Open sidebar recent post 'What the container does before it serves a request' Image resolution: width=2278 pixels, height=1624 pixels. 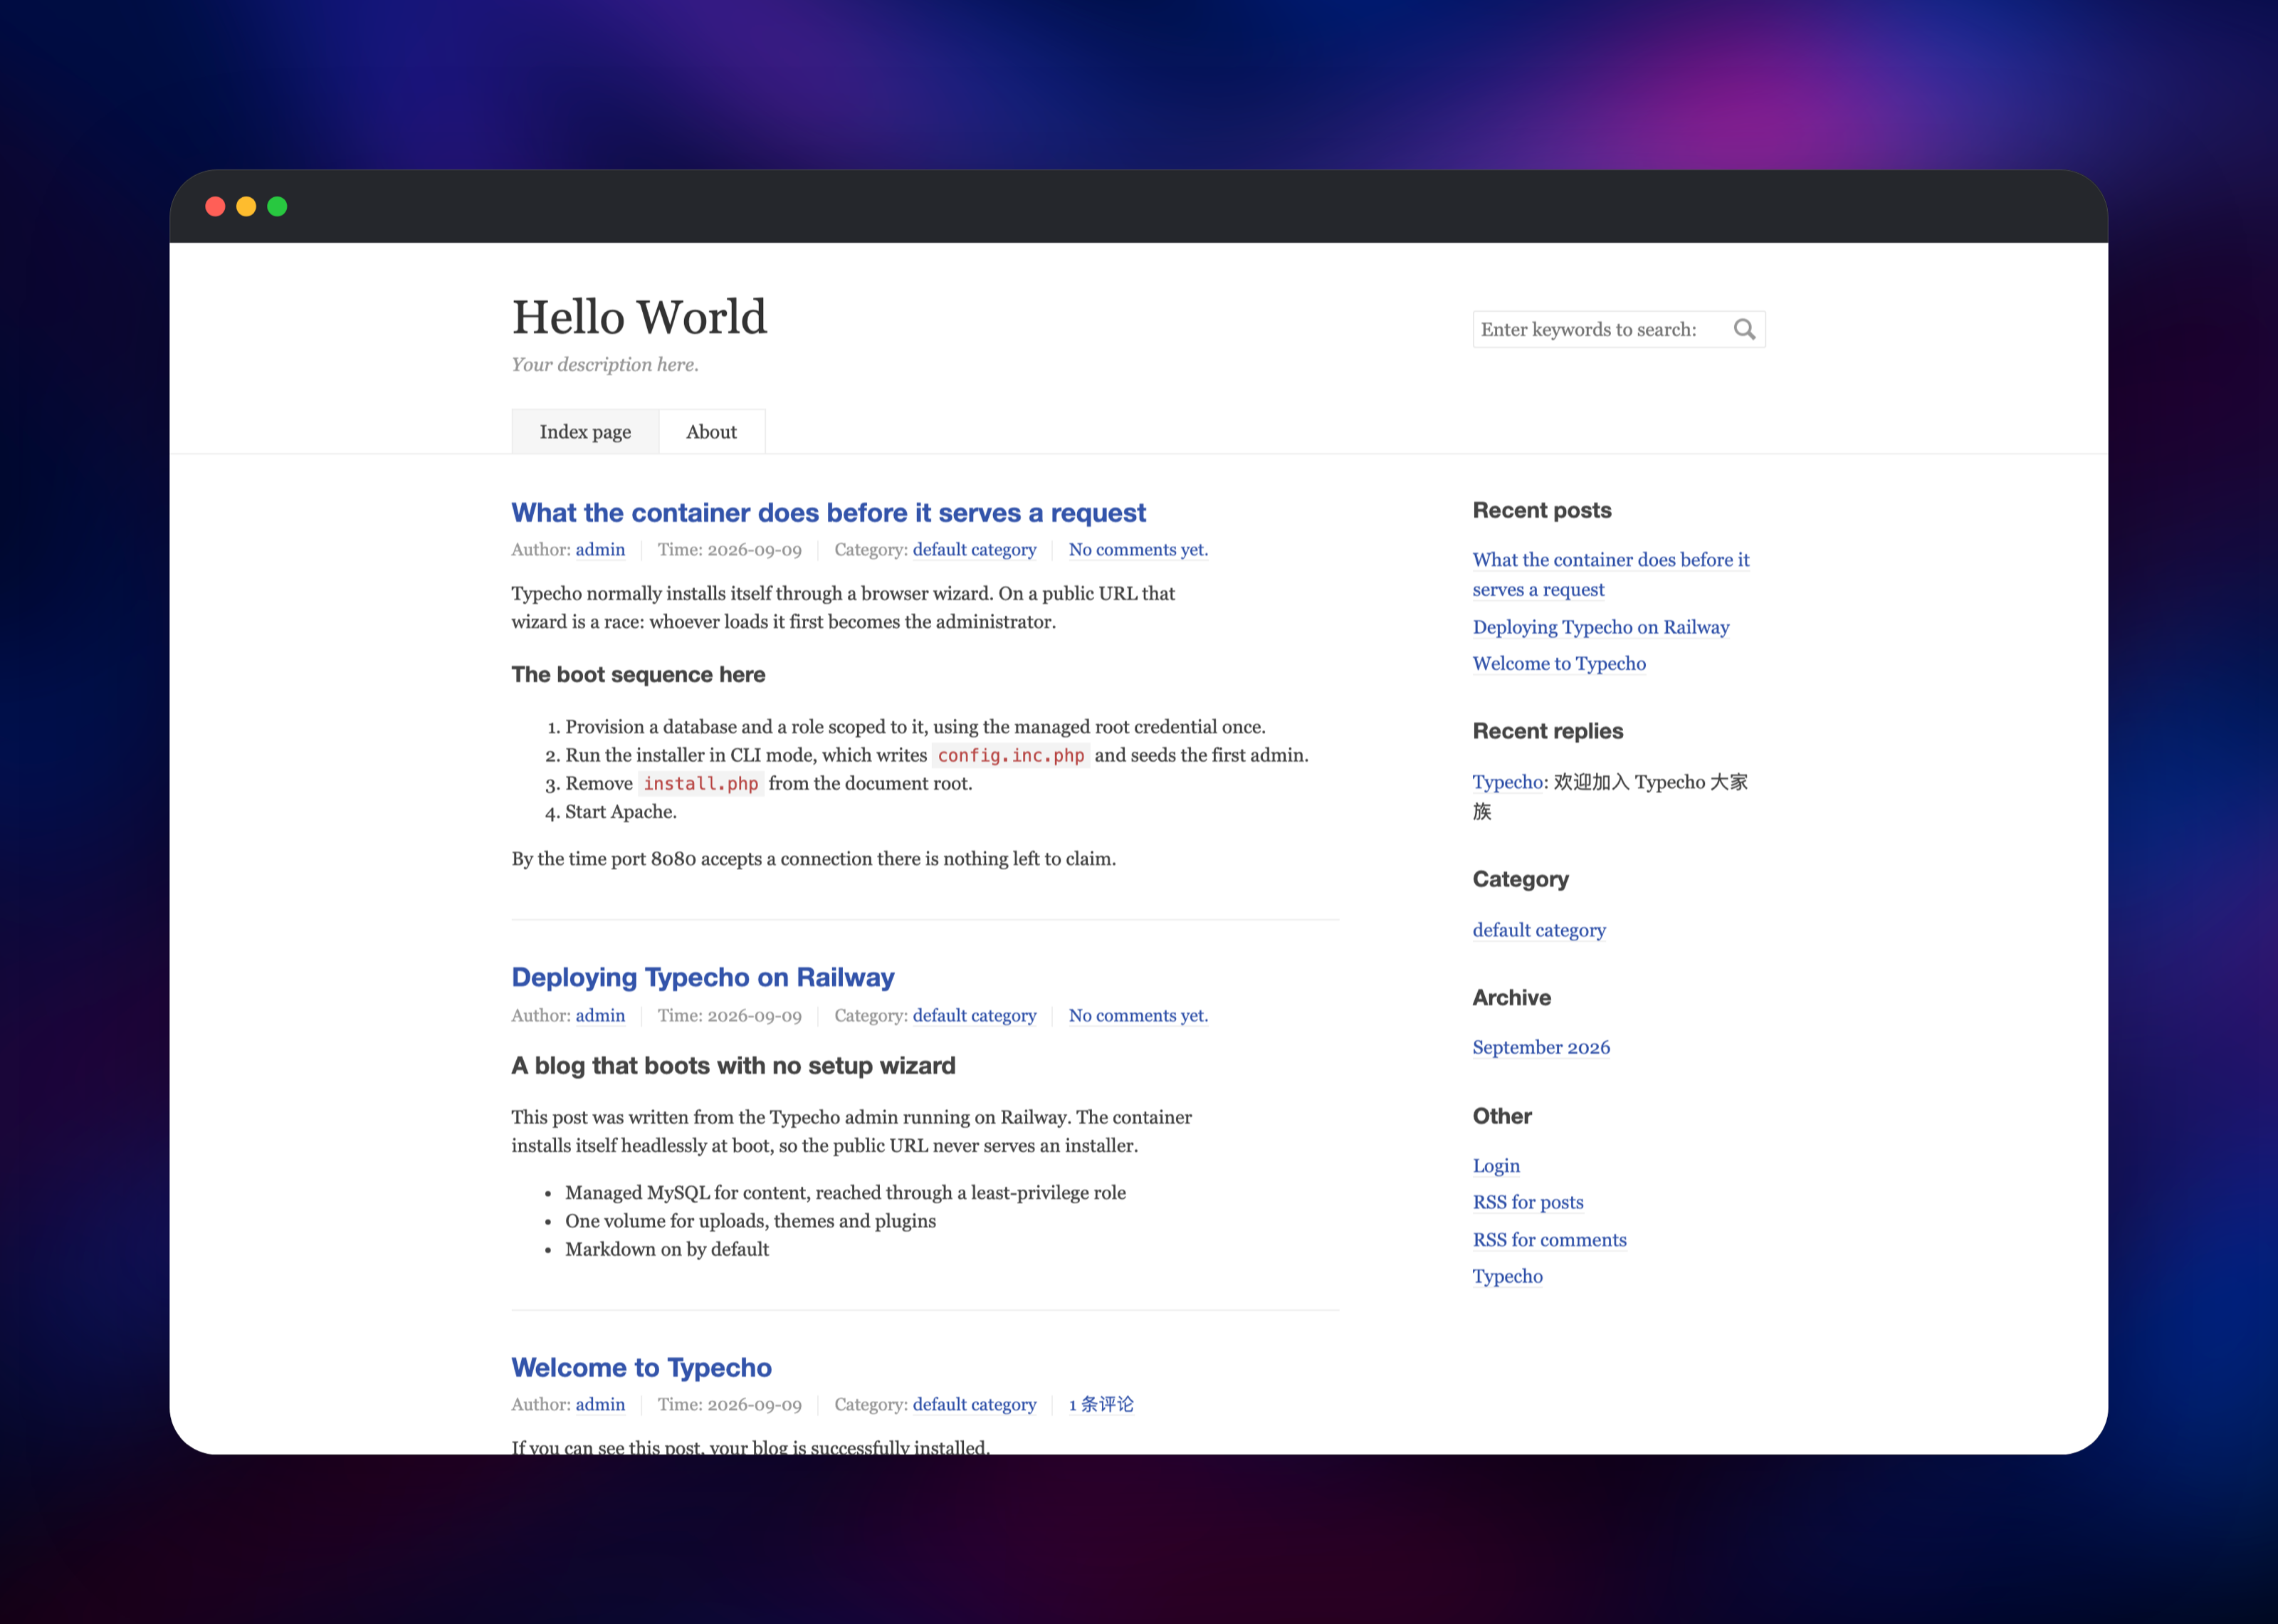point(1610,575)
